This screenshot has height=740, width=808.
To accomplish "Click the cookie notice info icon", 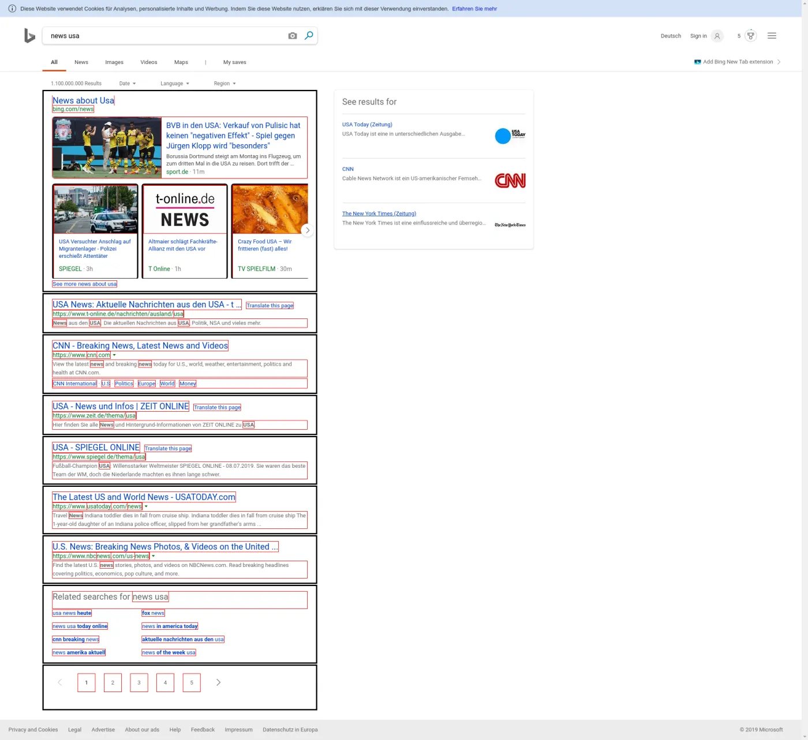I will pos(12,9).
